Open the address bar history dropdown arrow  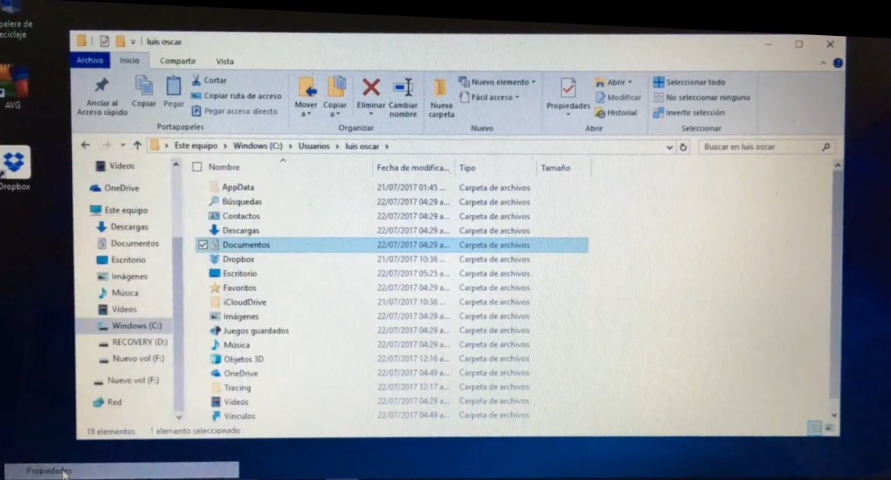click(670, 147)
